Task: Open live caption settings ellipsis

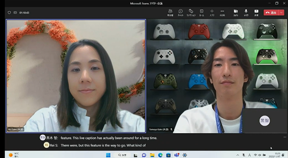Action: pyautogui.click(x=285, y=137)
